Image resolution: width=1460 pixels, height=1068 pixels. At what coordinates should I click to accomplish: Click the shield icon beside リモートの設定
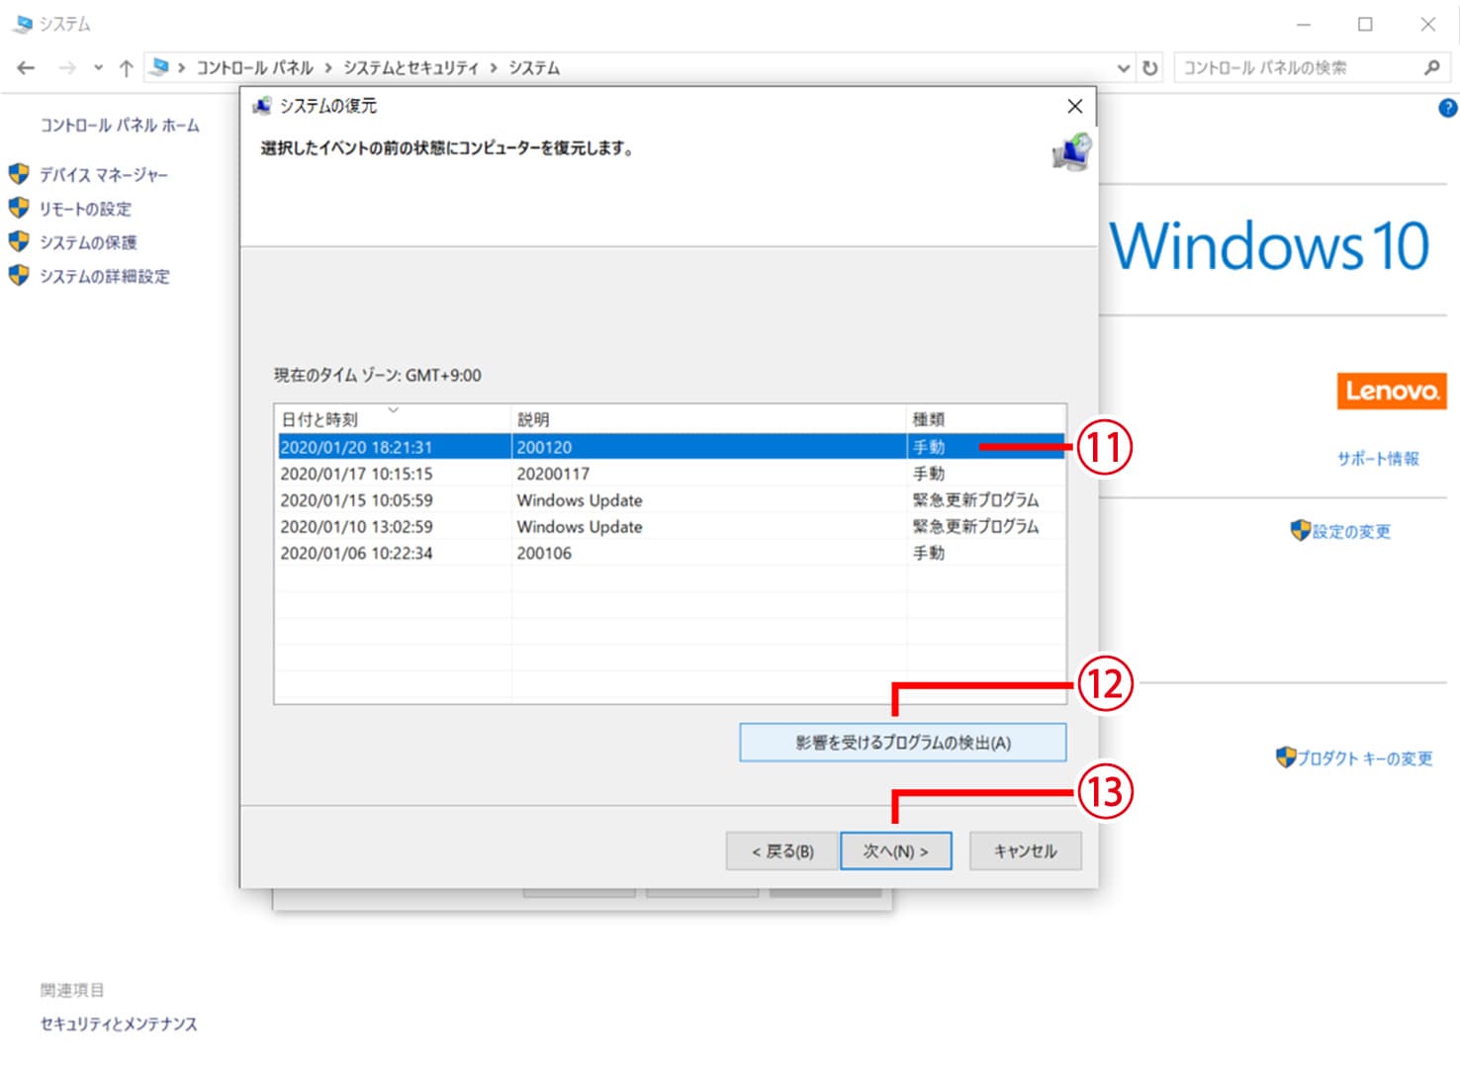pos(19,208)
